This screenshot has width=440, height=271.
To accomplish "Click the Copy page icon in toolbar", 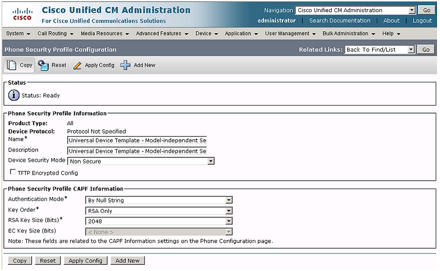I will (12, 65).
